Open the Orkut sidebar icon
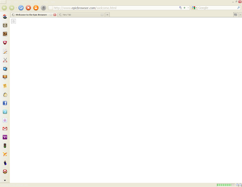This screenshot has height=187, width=242. point(5,120)
